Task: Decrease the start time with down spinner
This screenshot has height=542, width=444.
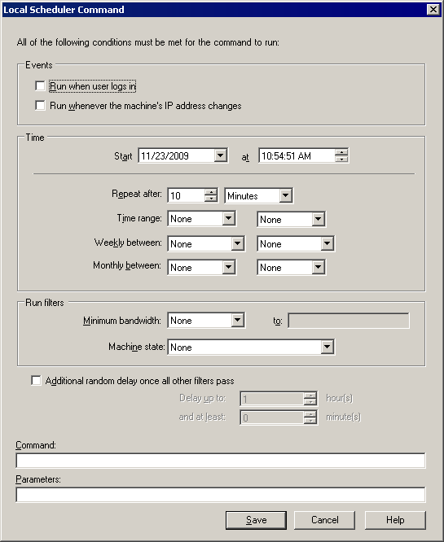Action: click(x=341, y=159)
